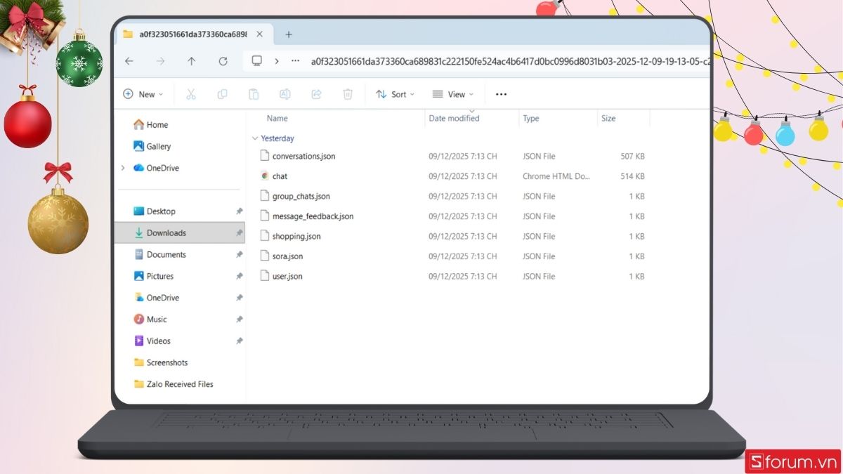Open the New item dropdown
843x474 pixels.
pos(143,93)
